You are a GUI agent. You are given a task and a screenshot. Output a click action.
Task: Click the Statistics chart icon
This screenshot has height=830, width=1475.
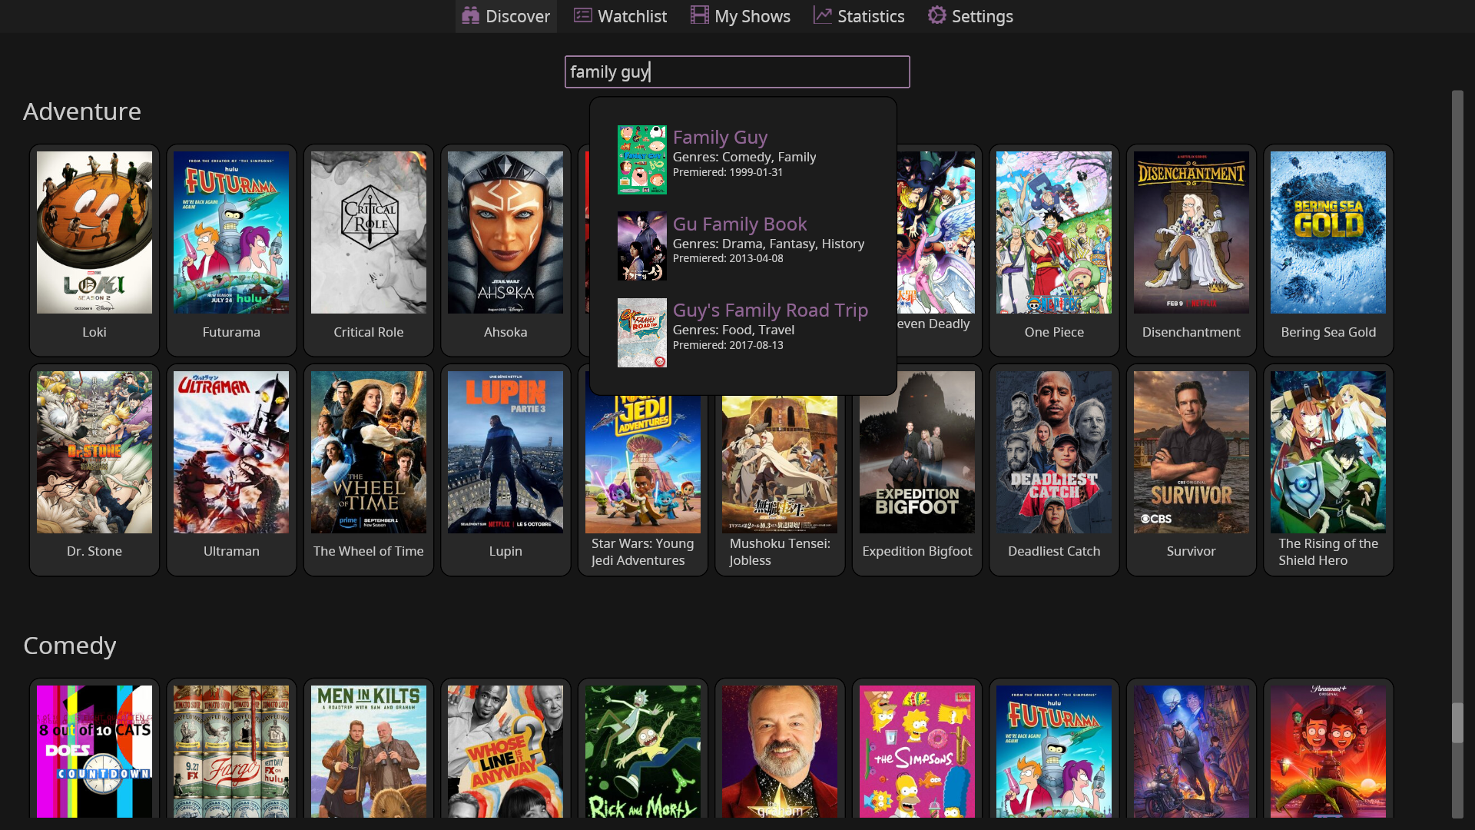822,15
